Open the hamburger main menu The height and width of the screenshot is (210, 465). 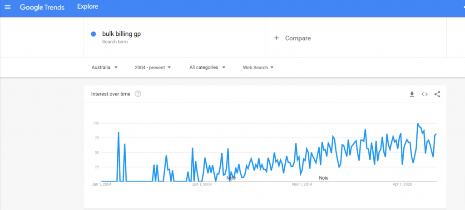pyautogui.click(x=7, y=7)
